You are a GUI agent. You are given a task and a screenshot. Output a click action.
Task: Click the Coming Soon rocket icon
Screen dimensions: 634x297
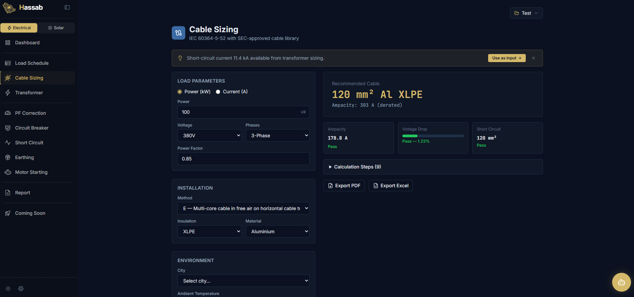coord(8,213)
